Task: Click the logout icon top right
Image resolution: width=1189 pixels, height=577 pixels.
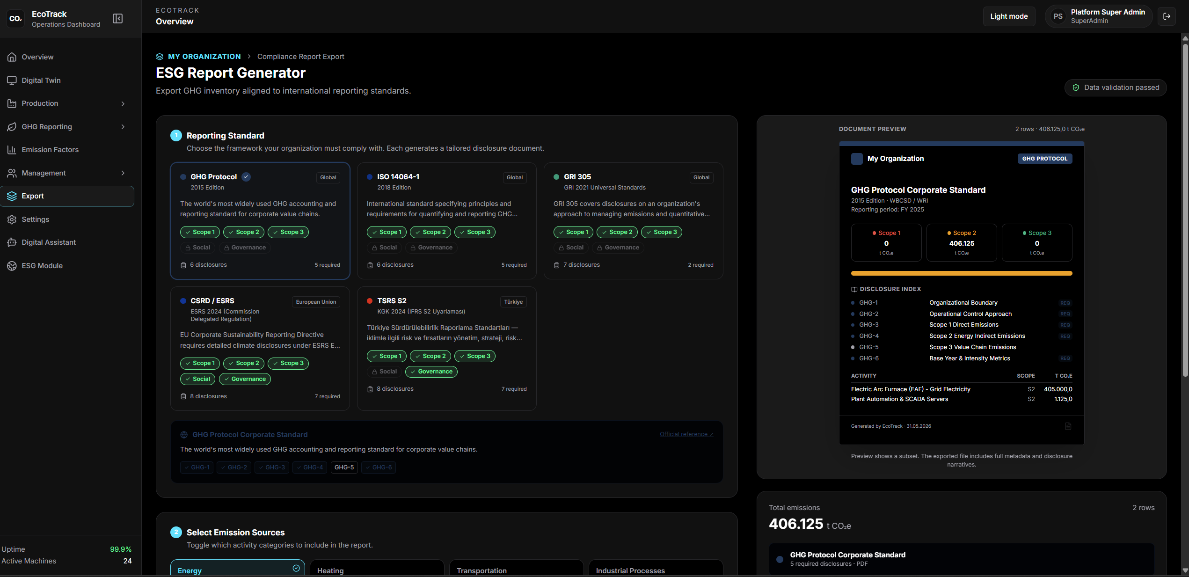Action: click(x=1167, y=16)
